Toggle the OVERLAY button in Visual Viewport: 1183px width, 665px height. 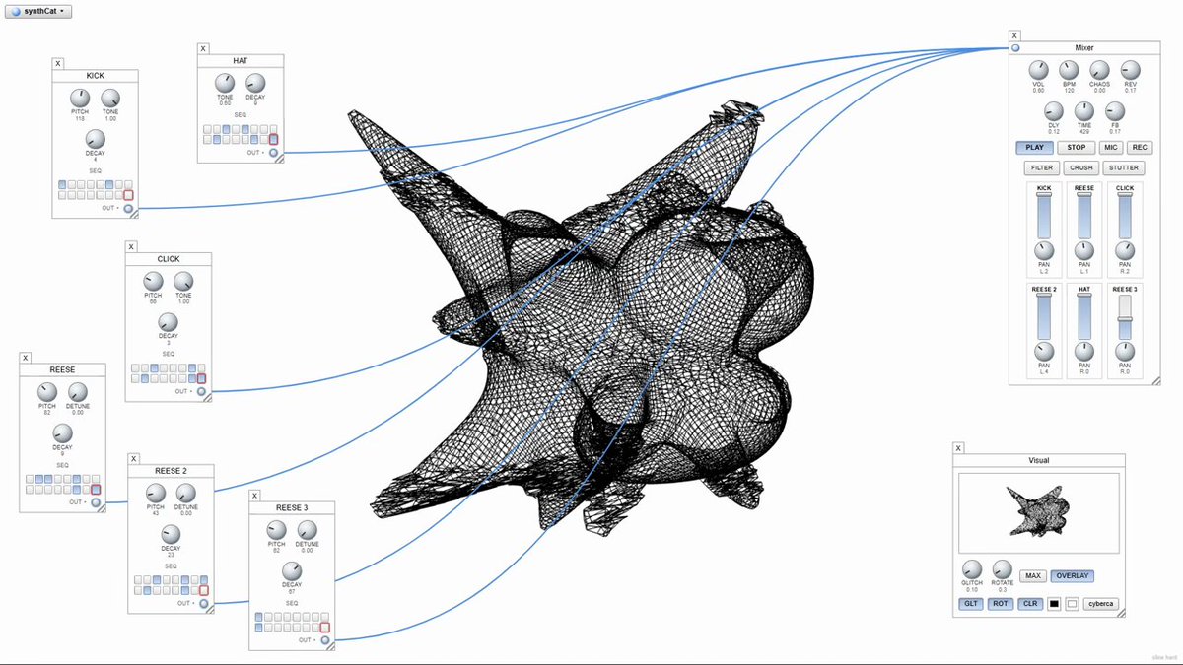[x=1073, y=575]
